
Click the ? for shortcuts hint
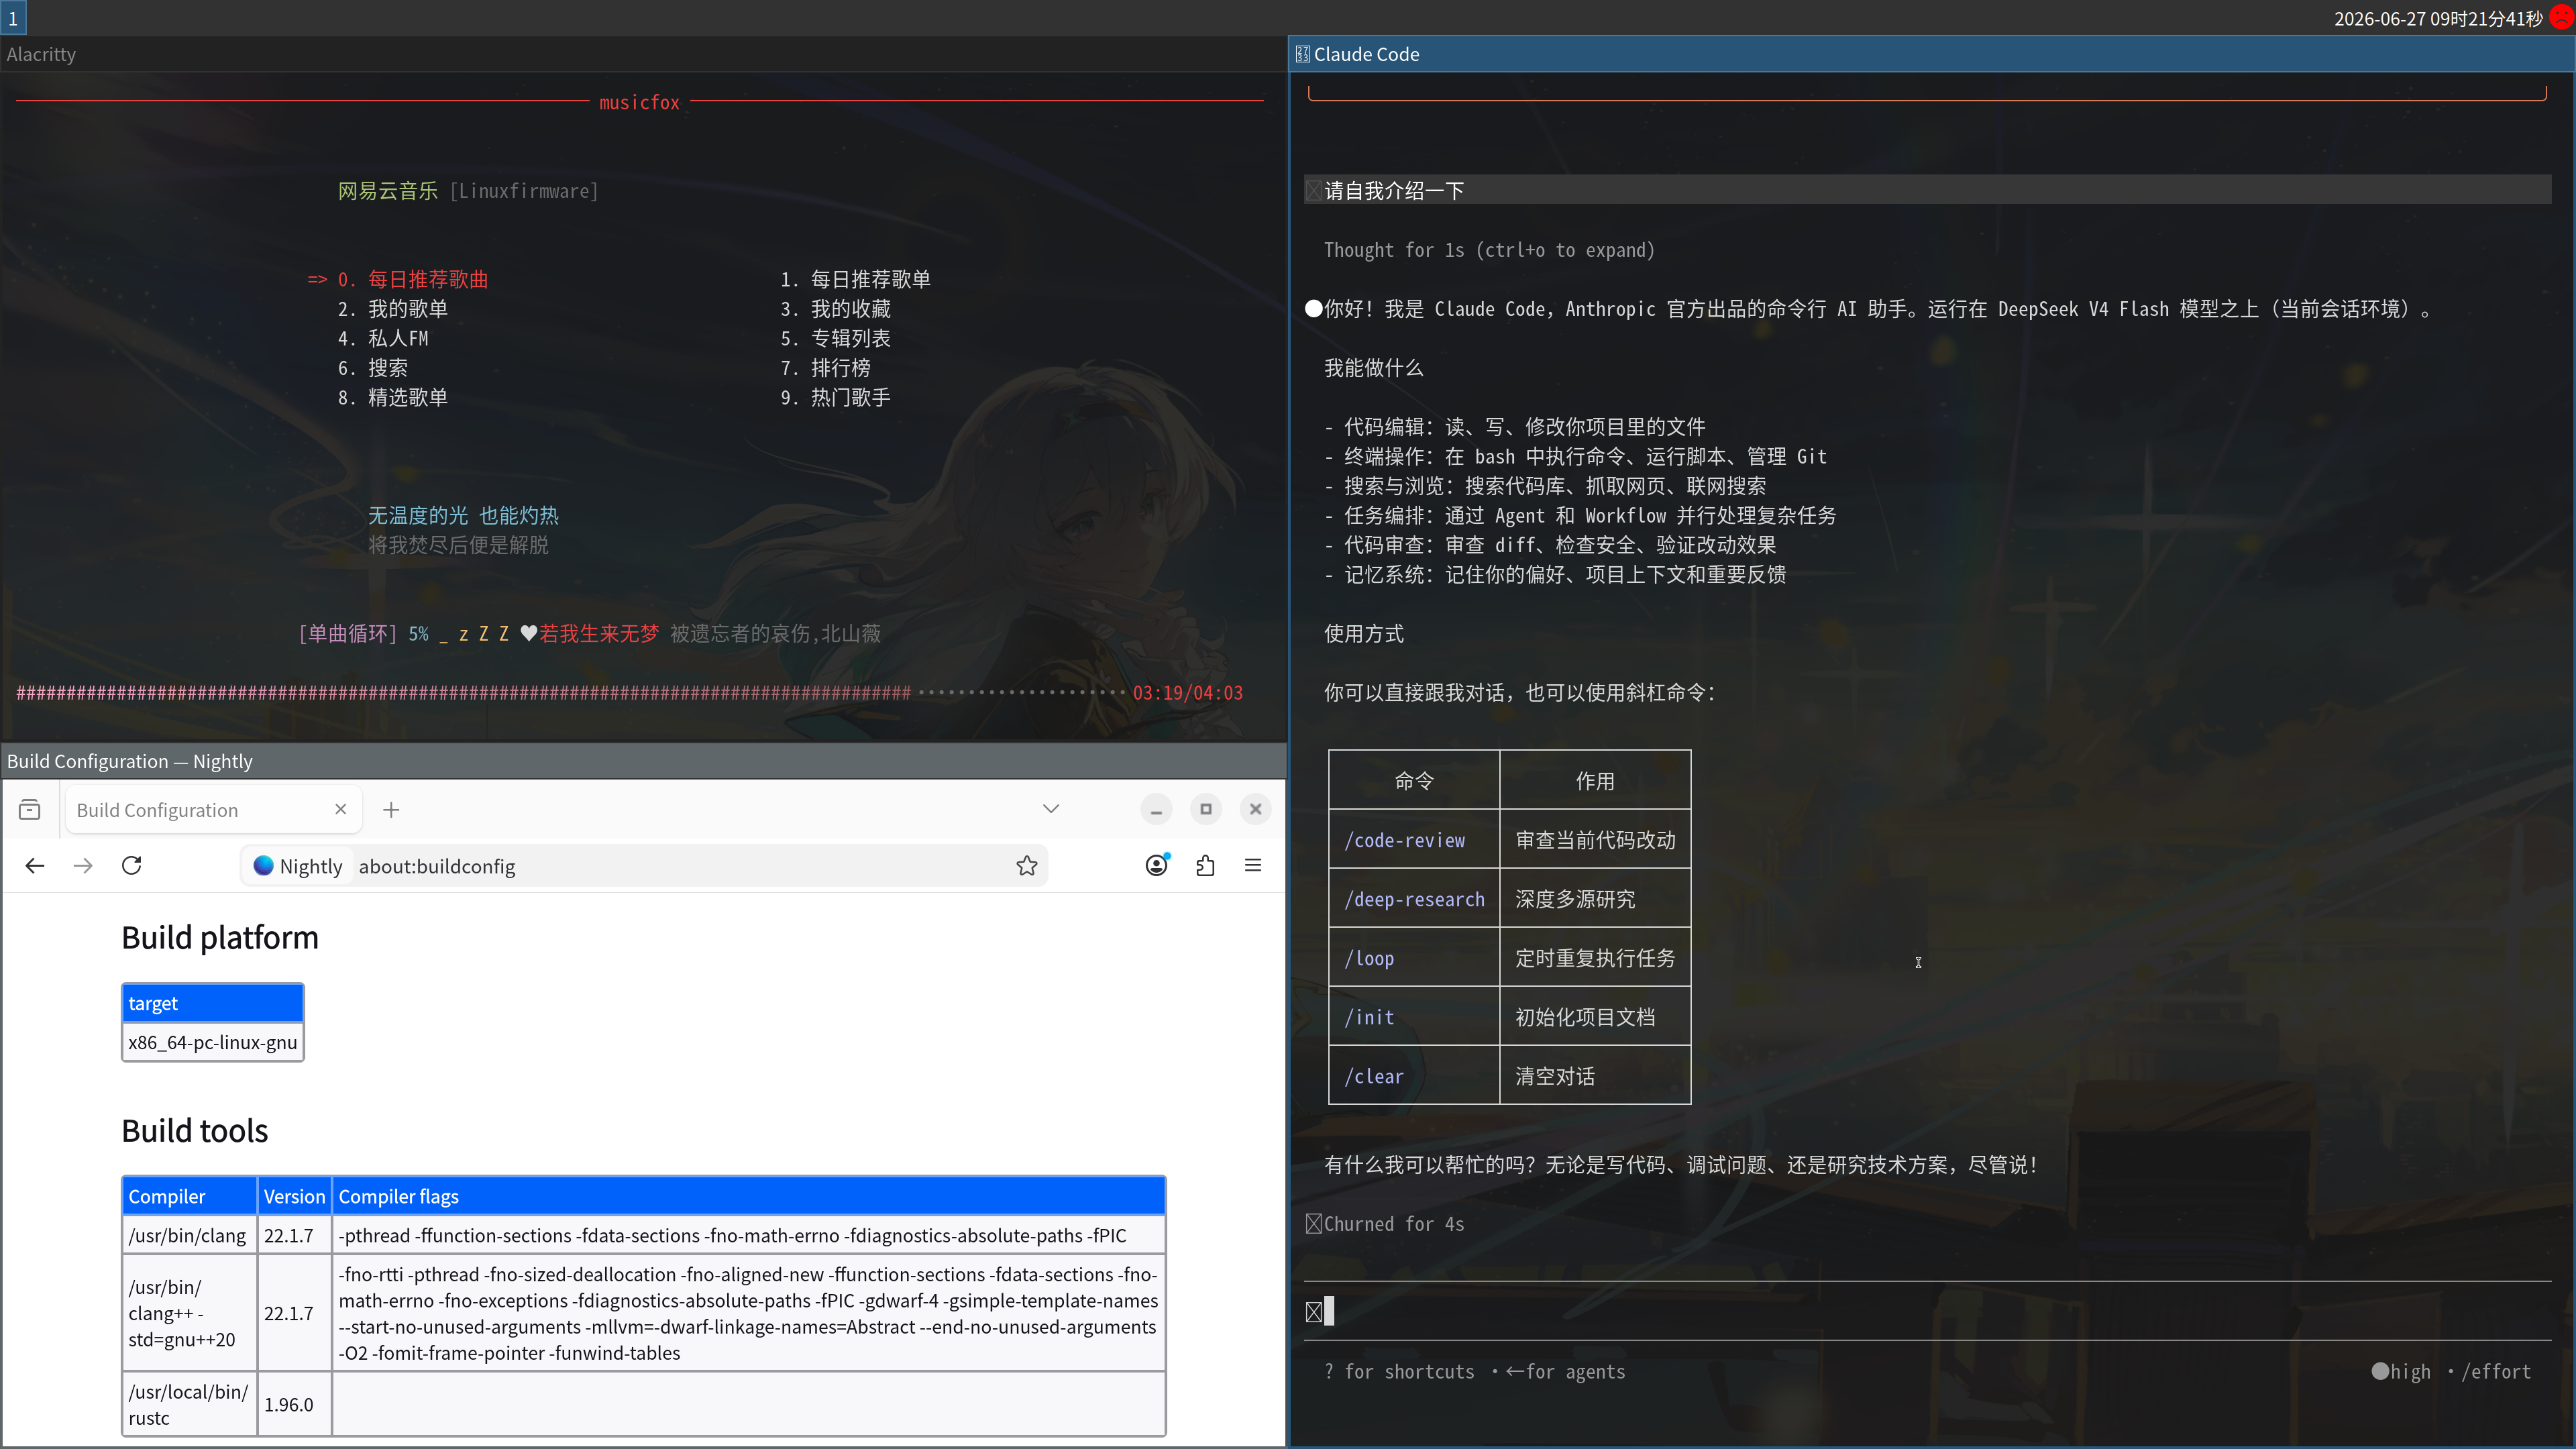1399,1371
